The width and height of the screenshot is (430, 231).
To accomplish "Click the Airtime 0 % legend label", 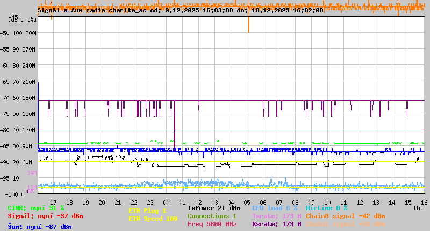I will pos(326,208).
